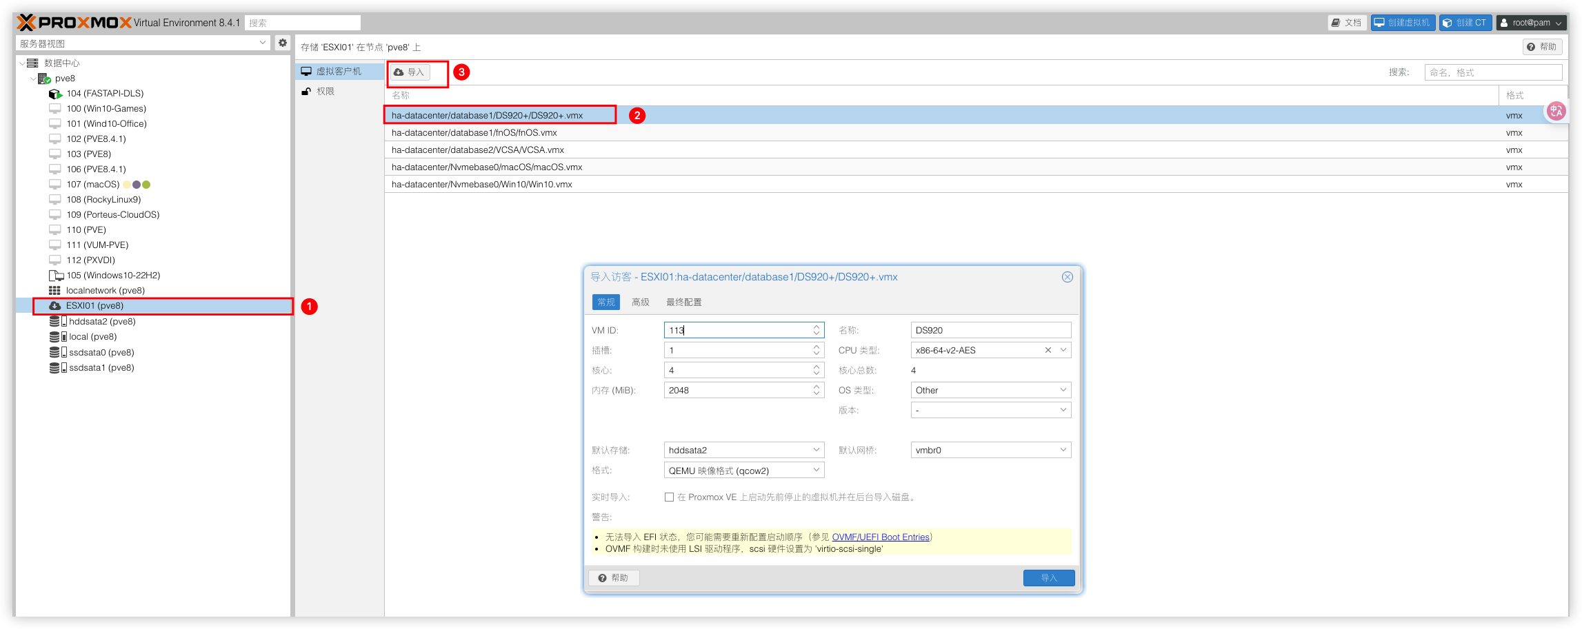
Task: Click the Create VM button
Action: pyautogui.click(x=1403, y=23)
